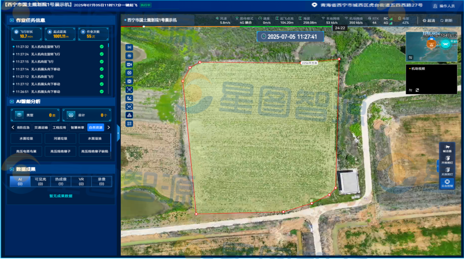Screen dimensions: 464x259
Task: Select the 自然资源 category tab
Action: pyautogui.click(x=95, y=128)
